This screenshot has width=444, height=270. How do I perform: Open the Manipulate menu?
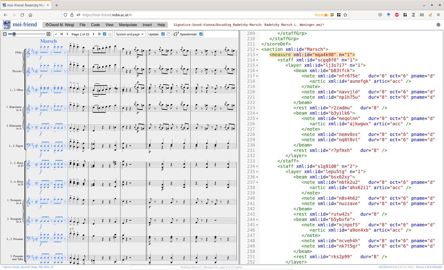[128, 25]
